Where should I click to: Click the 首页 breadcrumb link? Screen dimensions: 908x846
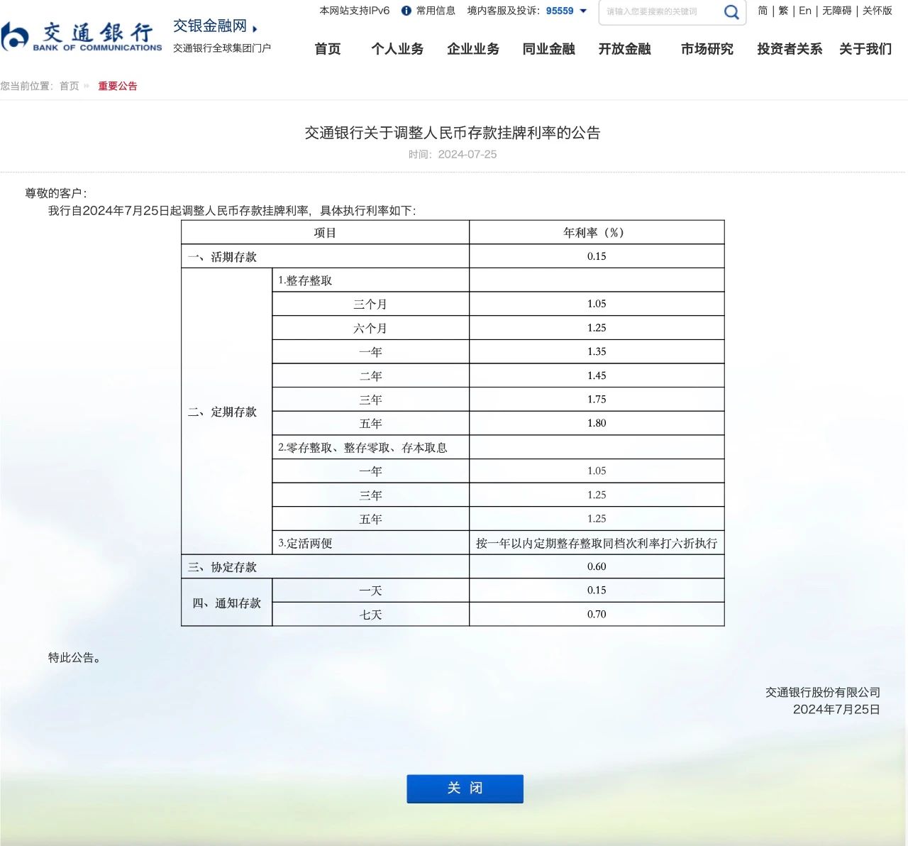coord(70,86)
